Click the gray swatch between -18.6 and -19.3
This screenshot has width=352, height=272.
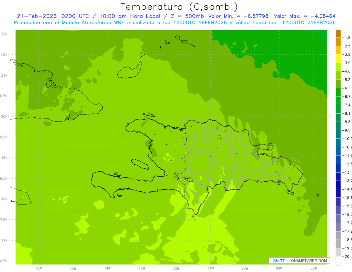338,244
